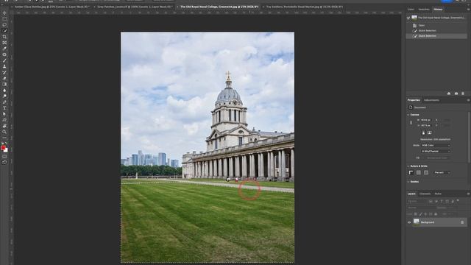Viewport: 471px width, 265px height.
Task: Toggle Quick Mask mode in the toolbar
Action: pyautogui.click(x=4, y=157)
